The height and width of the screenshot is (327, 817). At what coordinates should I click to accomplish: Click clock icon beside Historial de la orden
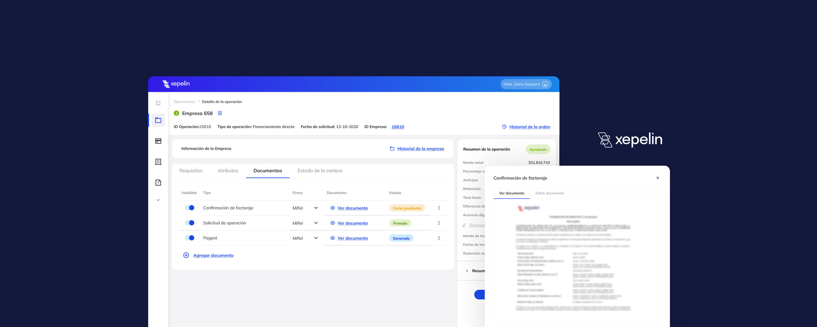click(x=504, y=127)
